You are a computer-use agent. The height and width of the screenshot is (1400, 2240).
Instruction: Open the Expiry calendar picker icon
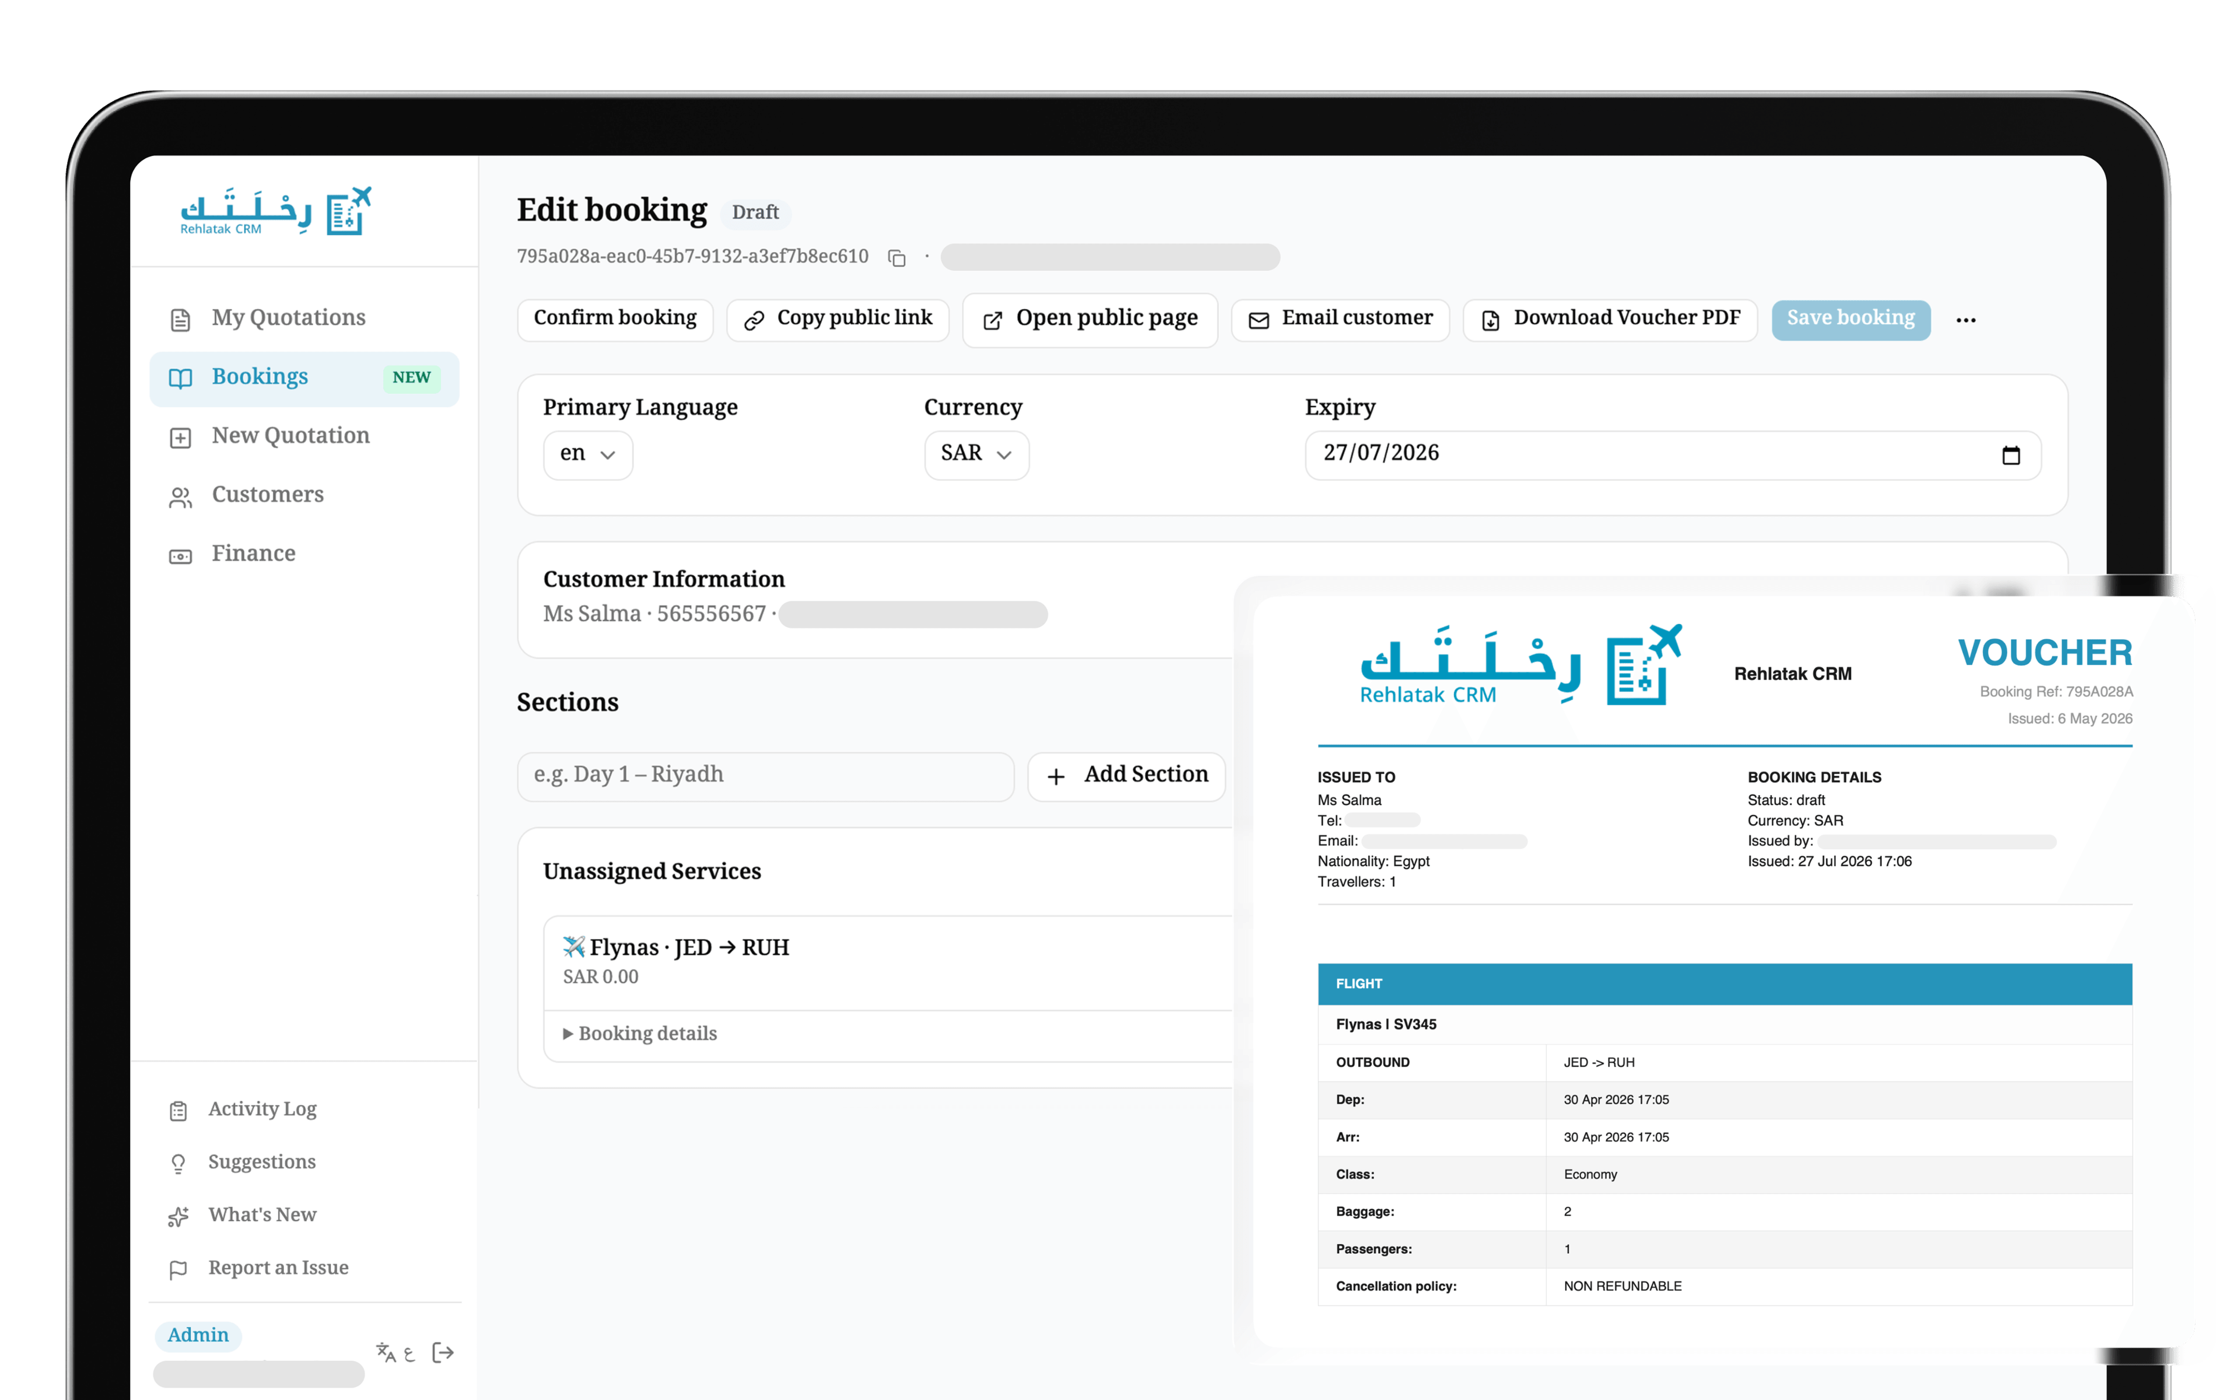2010,456
